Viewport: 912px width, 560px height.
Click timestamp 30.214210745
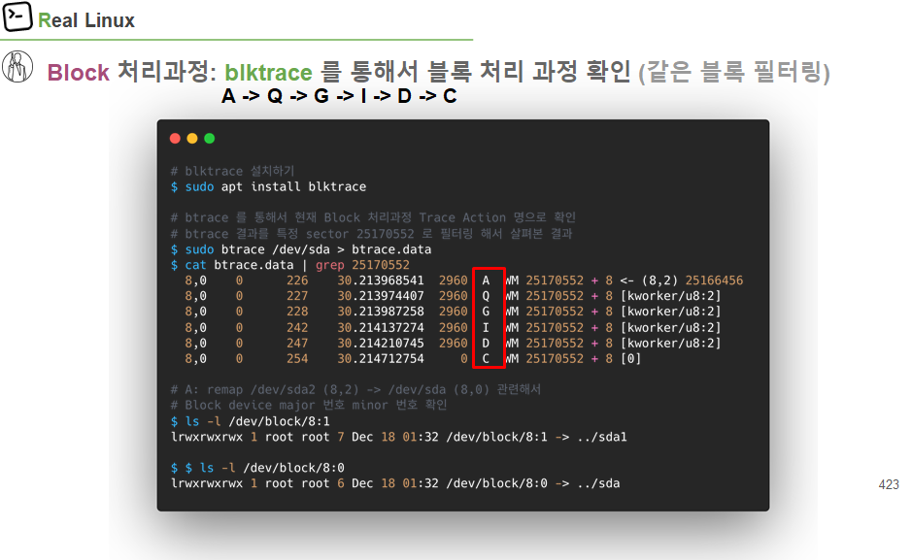[x=381, y=344]
